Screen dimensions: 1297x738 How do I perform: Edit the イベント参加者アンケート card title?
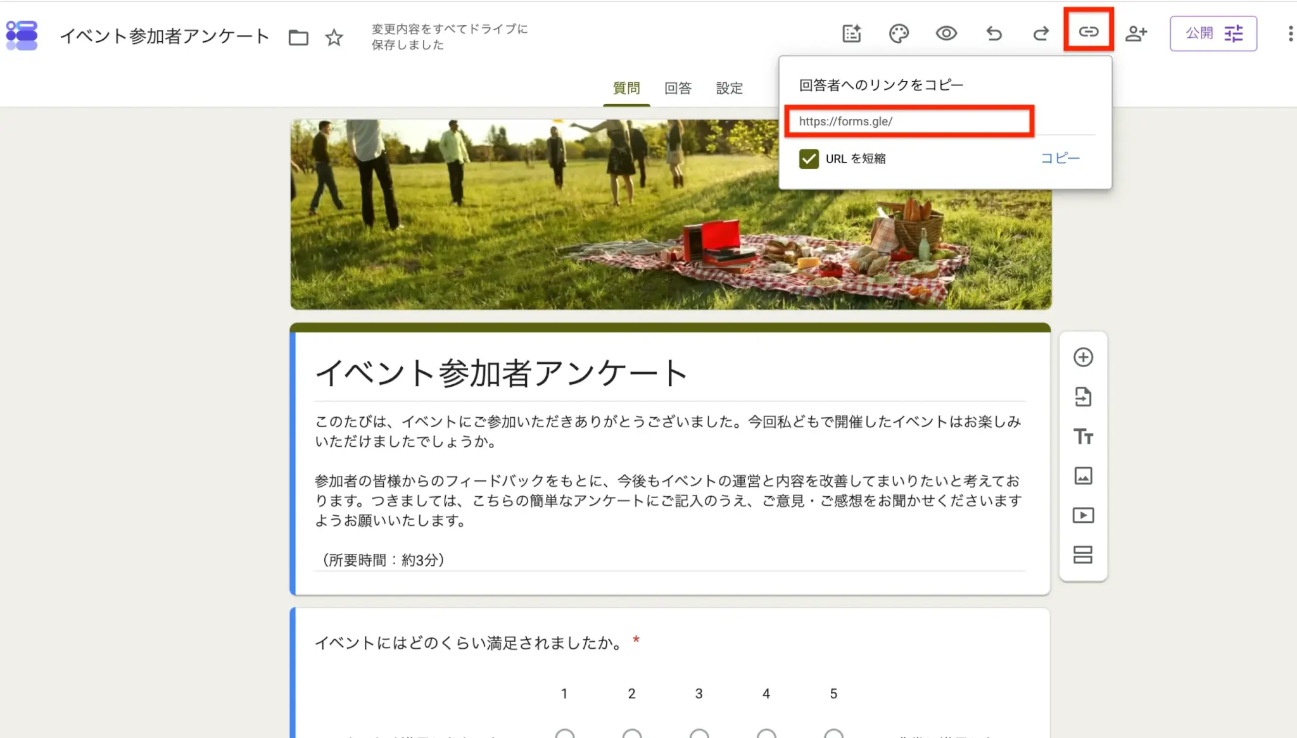coord(501,373)
